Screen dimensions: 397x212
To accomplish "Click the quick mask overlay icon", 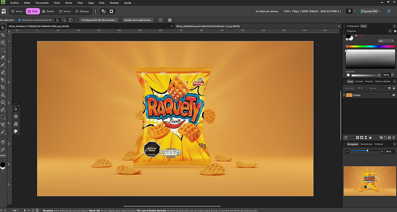I will coord(103,12).
